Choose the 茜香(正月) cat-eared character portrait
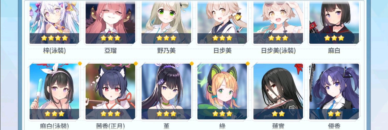Screen dimensions: 388x130 (110, 91)
